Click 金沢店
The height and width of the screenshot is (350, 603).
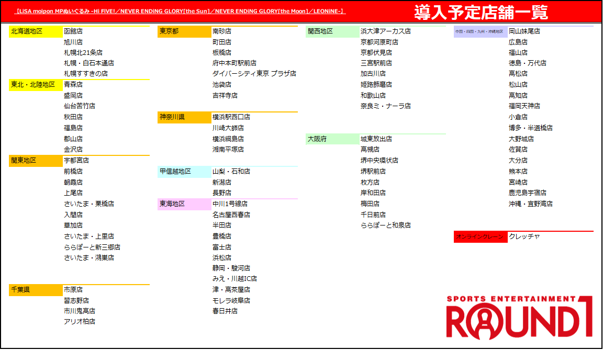pos(73,149)
